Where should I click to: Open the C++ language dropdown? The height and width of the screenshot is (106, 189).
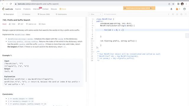point(95,14)
